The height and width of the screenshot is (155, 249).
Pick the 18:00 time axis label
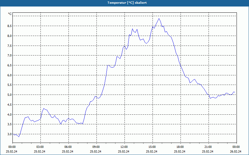coord(181,147)
